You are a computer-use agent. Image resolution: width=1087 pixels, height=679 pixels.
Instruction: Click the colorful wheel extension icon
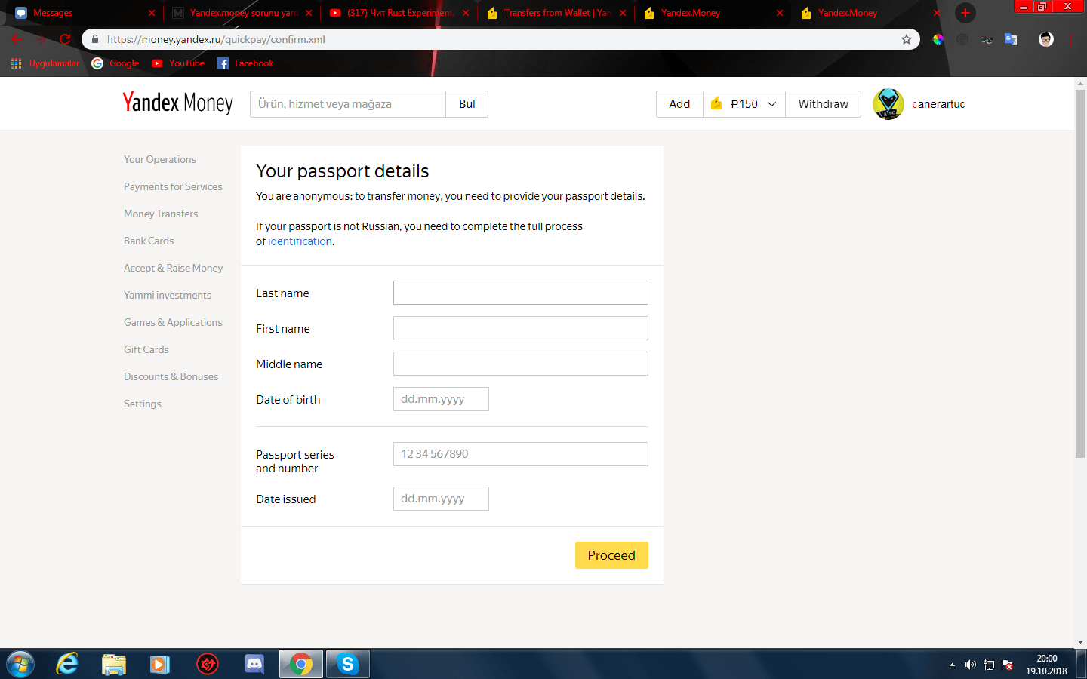(938, 39)
